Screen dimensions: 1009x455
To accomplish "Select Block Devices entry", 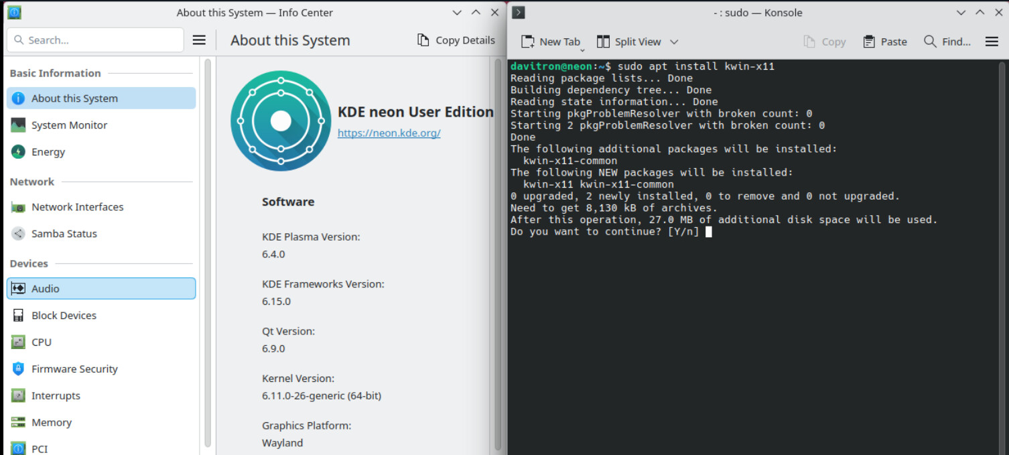I will click(x=64, y=316).
